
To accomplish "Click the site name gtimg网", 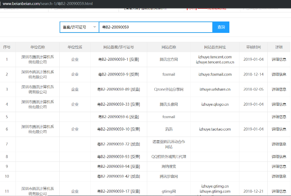I will click(169, 191).
